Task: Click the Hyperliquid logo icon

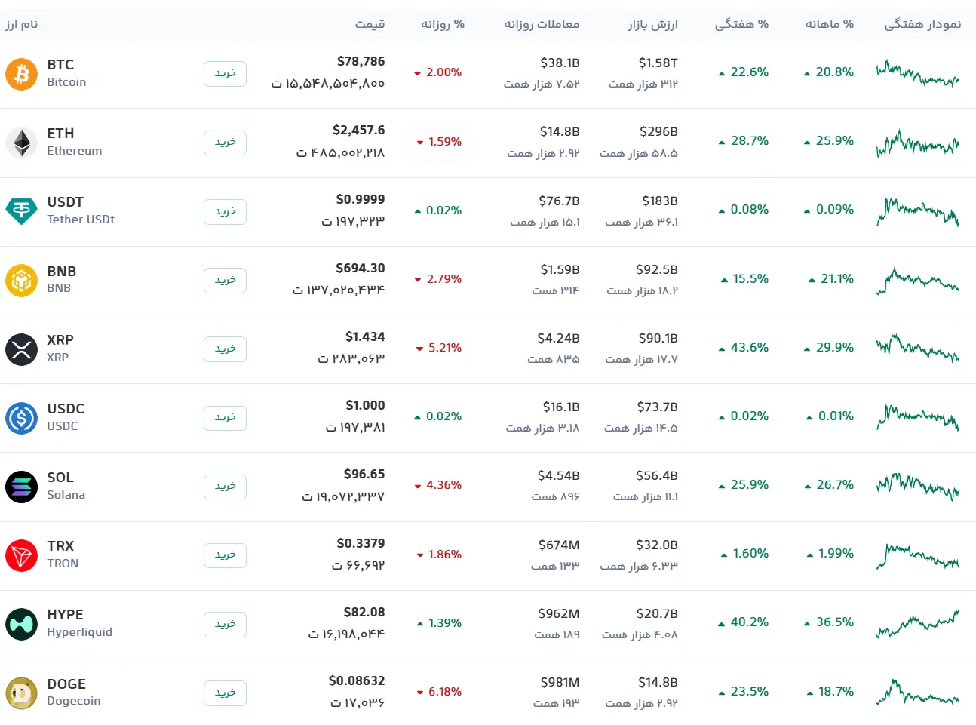Action: coord(21,625)
